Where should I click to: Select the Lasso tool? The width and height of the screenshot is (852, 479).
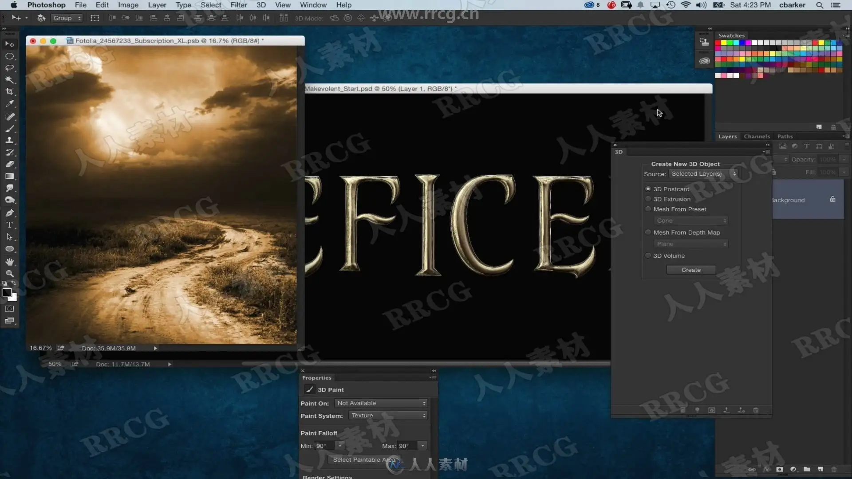[x=9, y=68]
